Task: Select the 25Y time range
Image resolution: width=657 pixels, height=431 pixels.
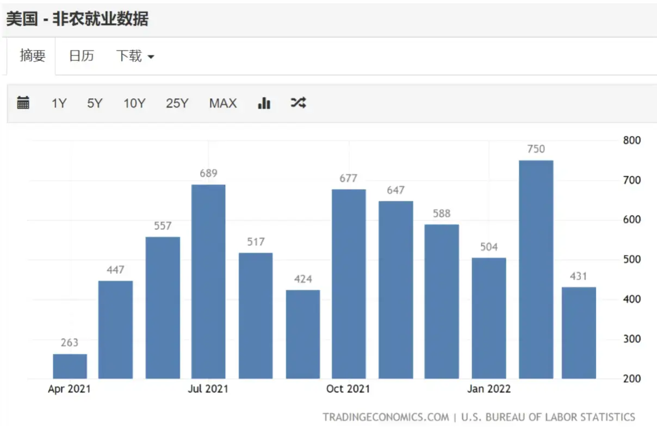Action: [x=177, y=103]
